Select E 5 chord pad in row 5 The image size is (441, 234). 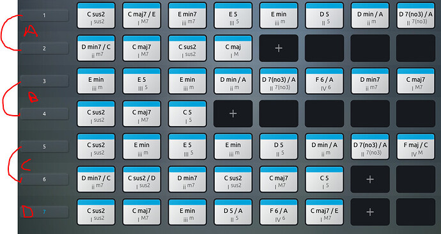point(187,146)
